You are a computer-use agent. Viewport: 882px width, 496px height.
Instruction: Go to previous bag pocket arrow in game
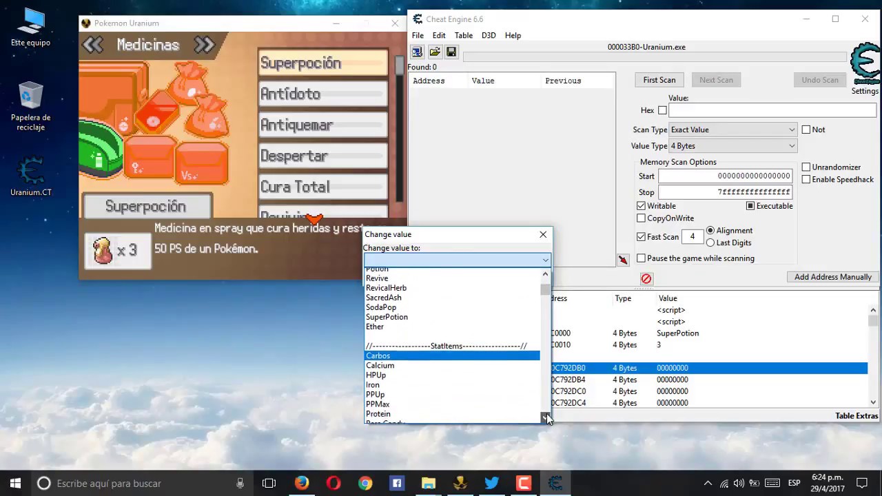[92, 45]
